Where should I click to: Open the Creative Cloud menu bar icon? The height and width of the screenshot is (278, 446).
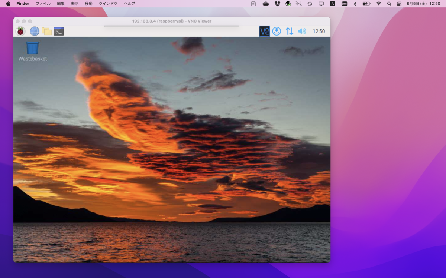265,4
